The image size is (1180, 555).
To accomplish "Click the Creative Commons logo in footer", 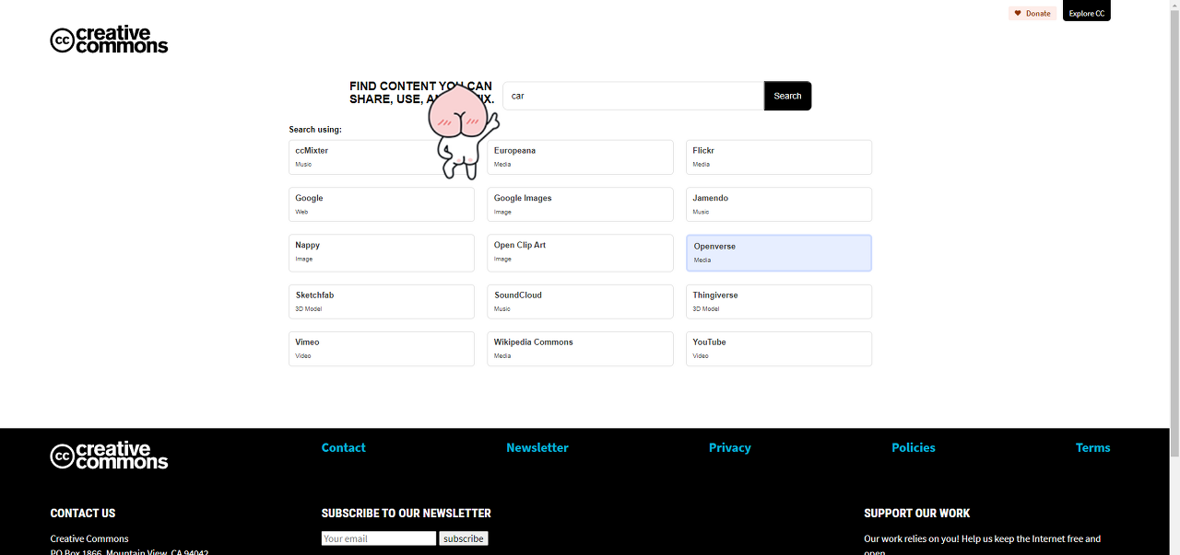I will (109, 457).
